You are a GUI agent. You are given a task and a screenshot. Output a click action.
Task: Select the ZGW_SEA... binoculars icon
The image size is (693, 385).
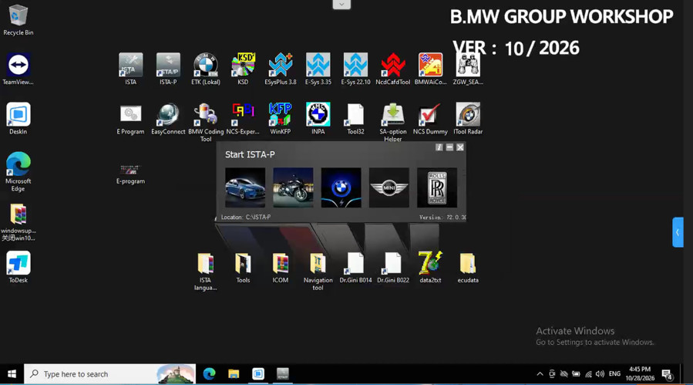468,65
